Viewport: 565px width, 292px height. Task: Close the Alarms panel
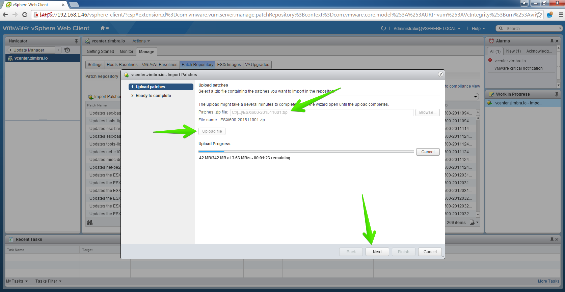point(557,41)
